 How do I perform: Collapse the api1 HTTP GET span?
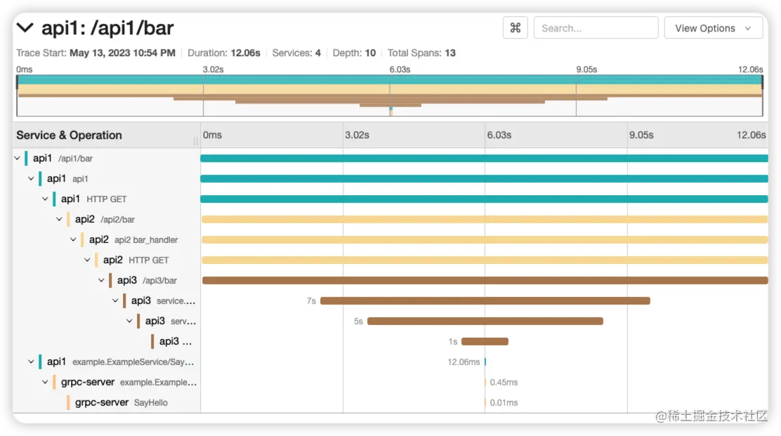[45, 199]
